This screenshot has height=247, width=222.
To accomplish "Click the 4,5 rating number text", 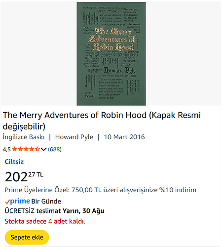I will [x=7, y=149].
